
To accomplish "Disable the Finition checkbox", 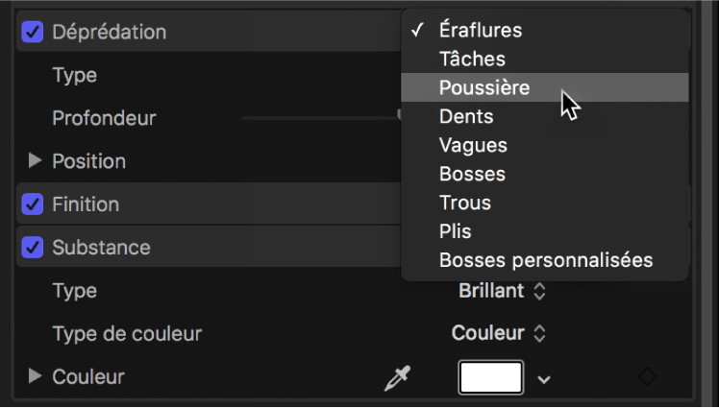I will coord(33,204).
